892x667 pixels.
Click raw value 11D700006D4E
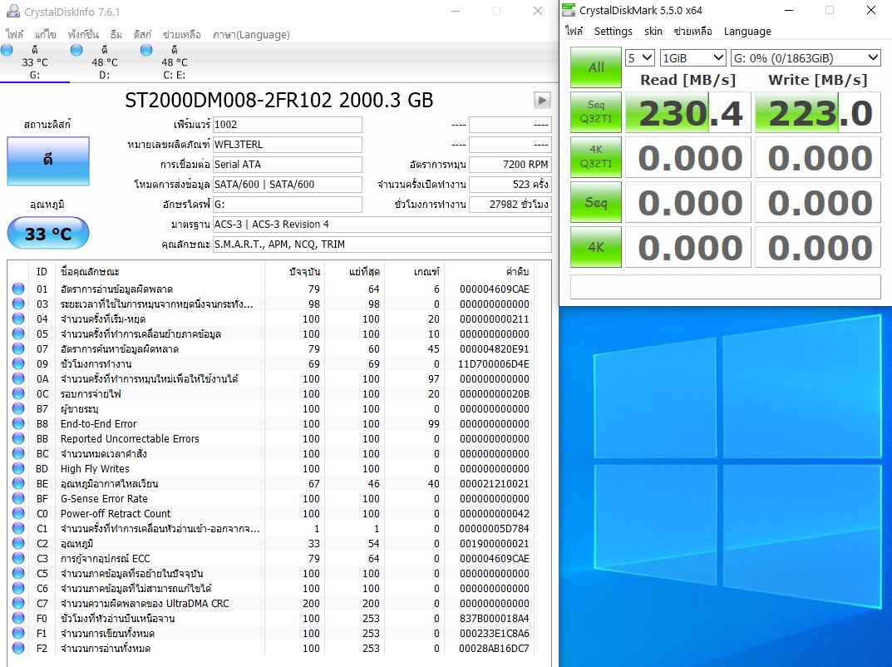pos(494,363)
